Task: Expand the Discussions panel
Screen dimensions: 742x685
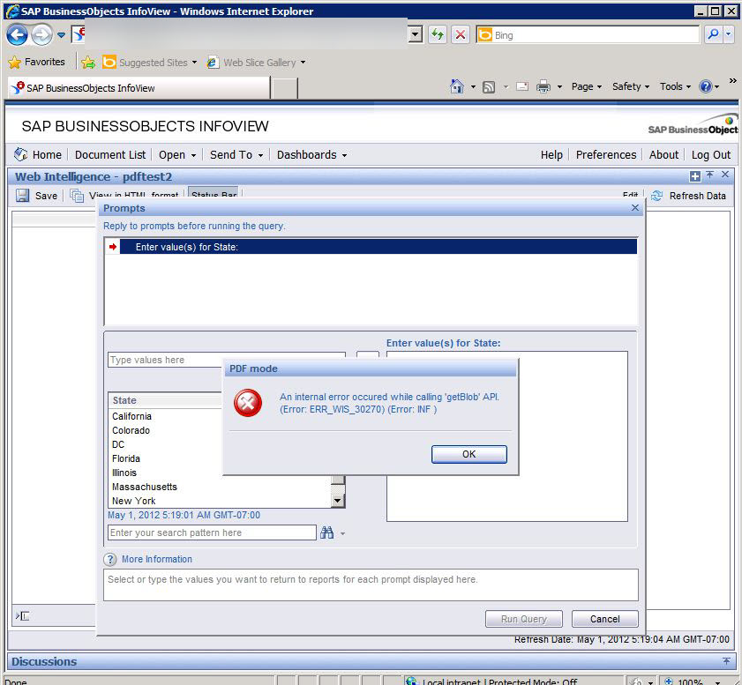Action: point(726,661)
